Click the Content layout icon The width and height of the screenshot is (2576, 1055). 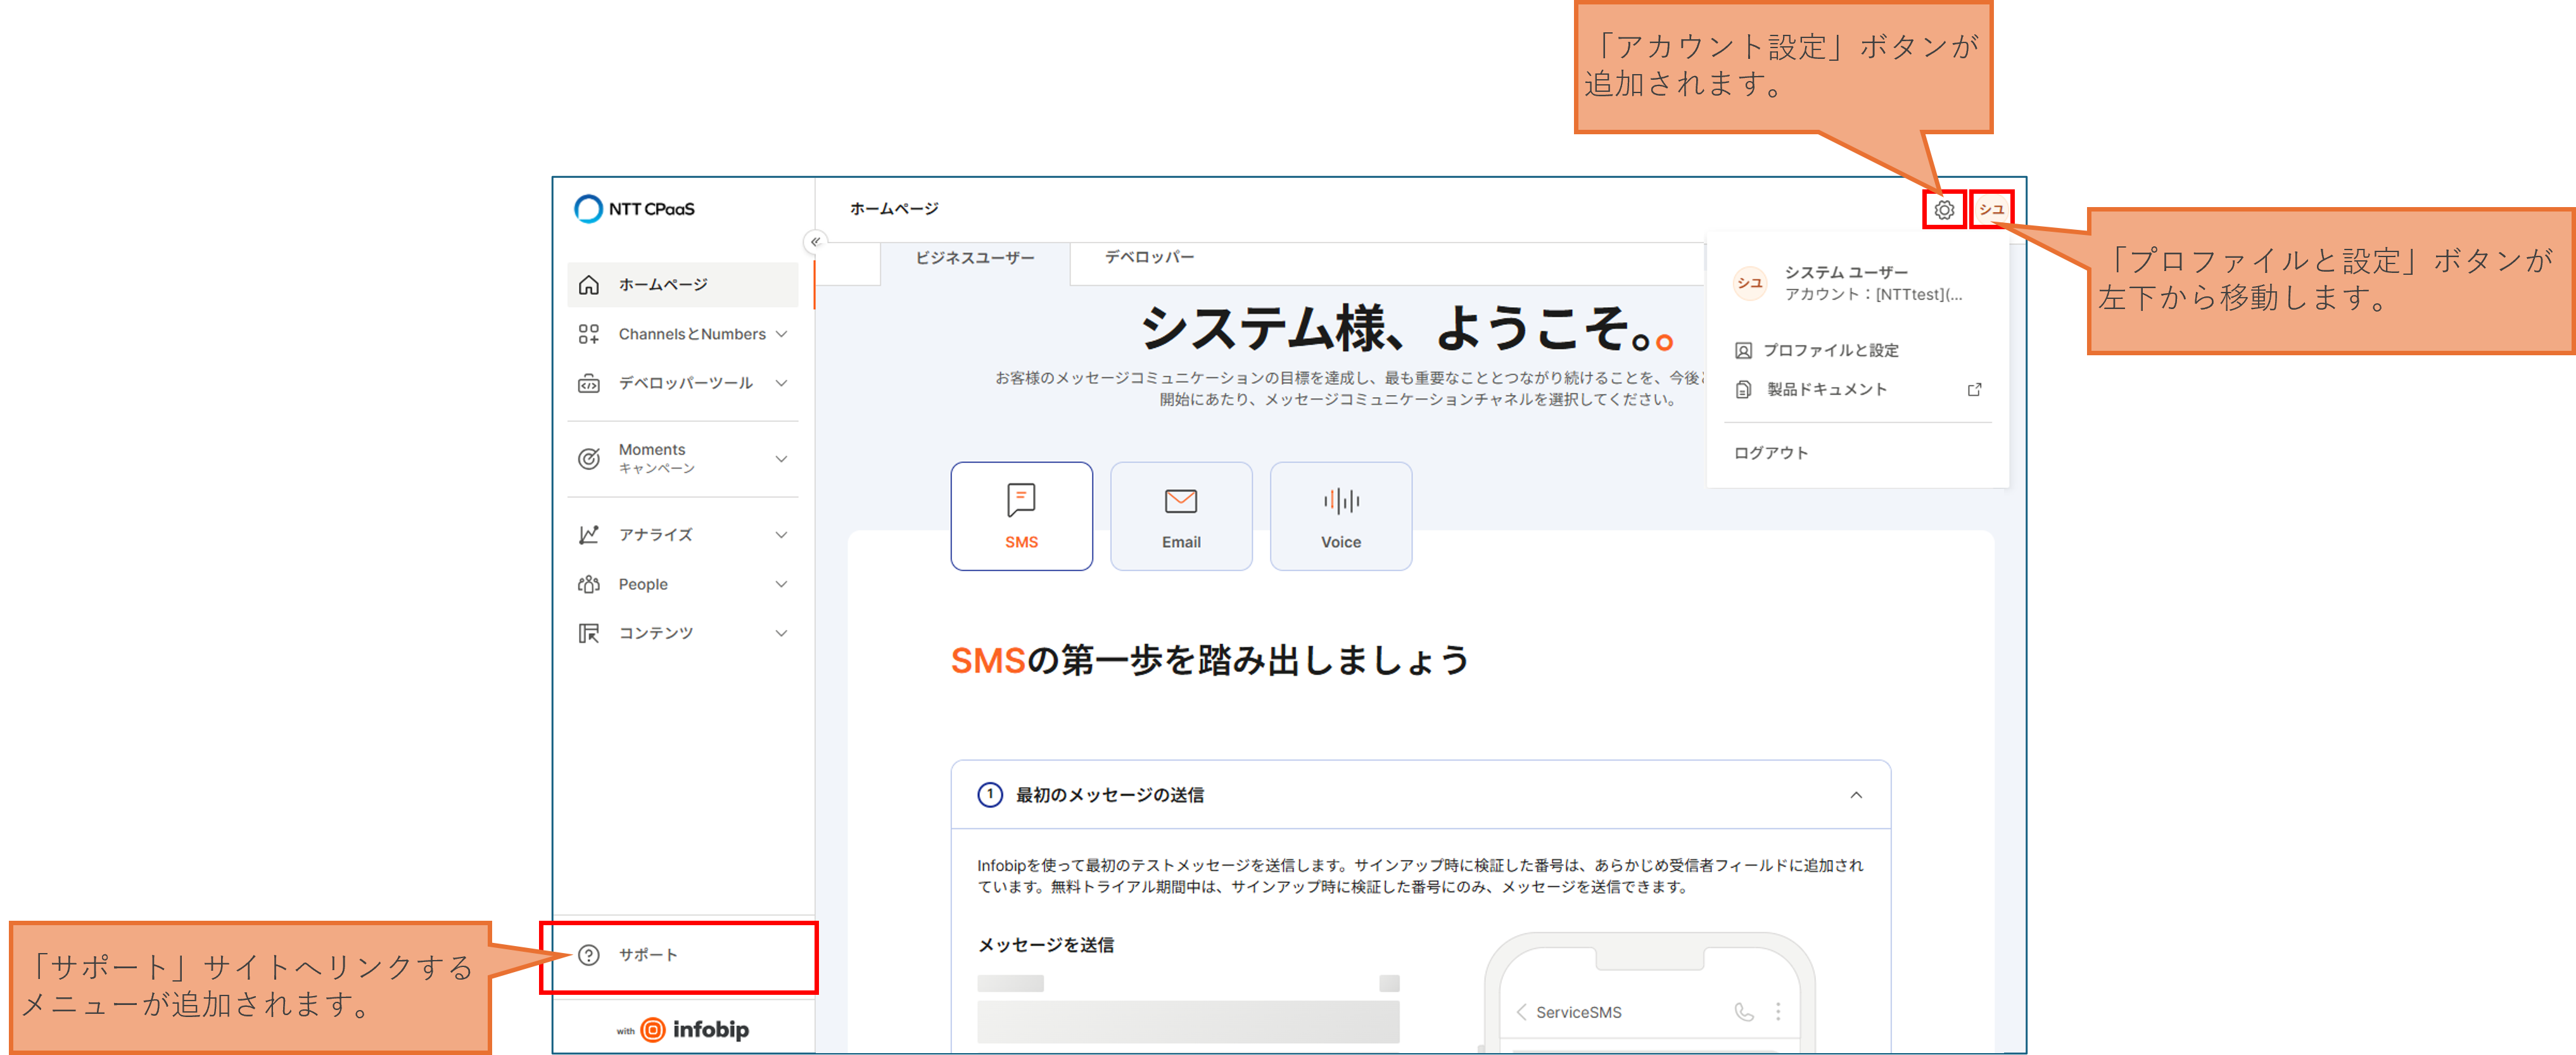click(589, 633)
